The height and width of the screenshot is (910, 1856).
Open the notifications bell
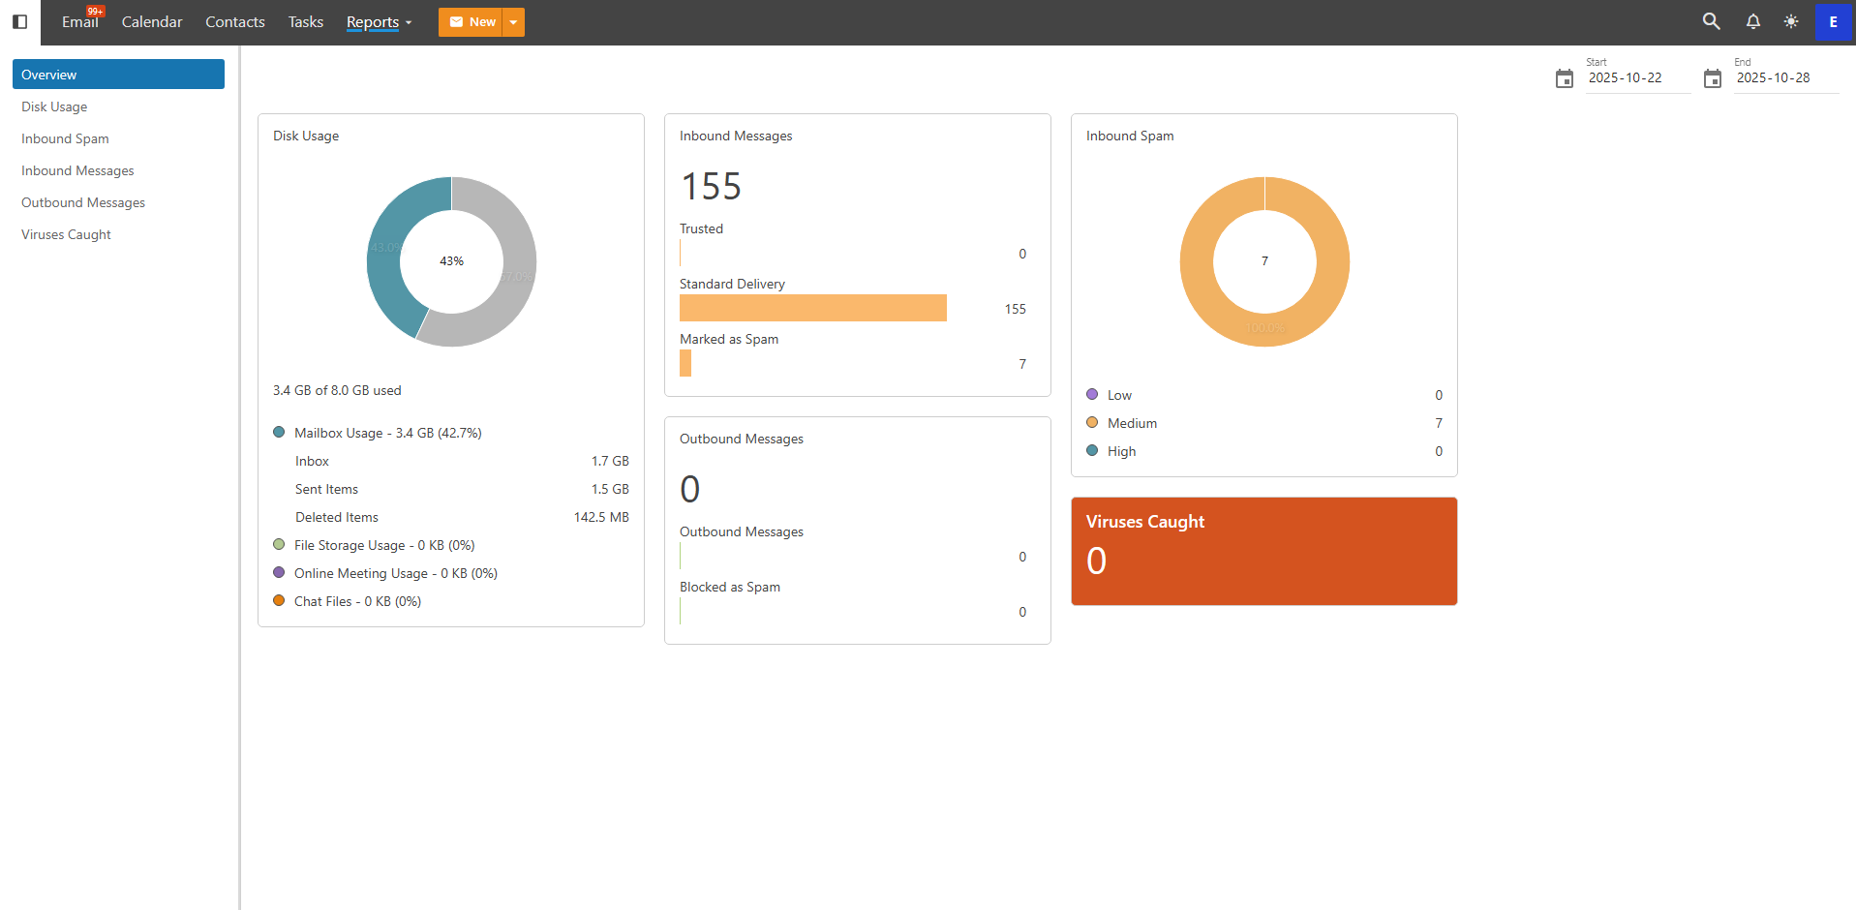[1752, 21]
